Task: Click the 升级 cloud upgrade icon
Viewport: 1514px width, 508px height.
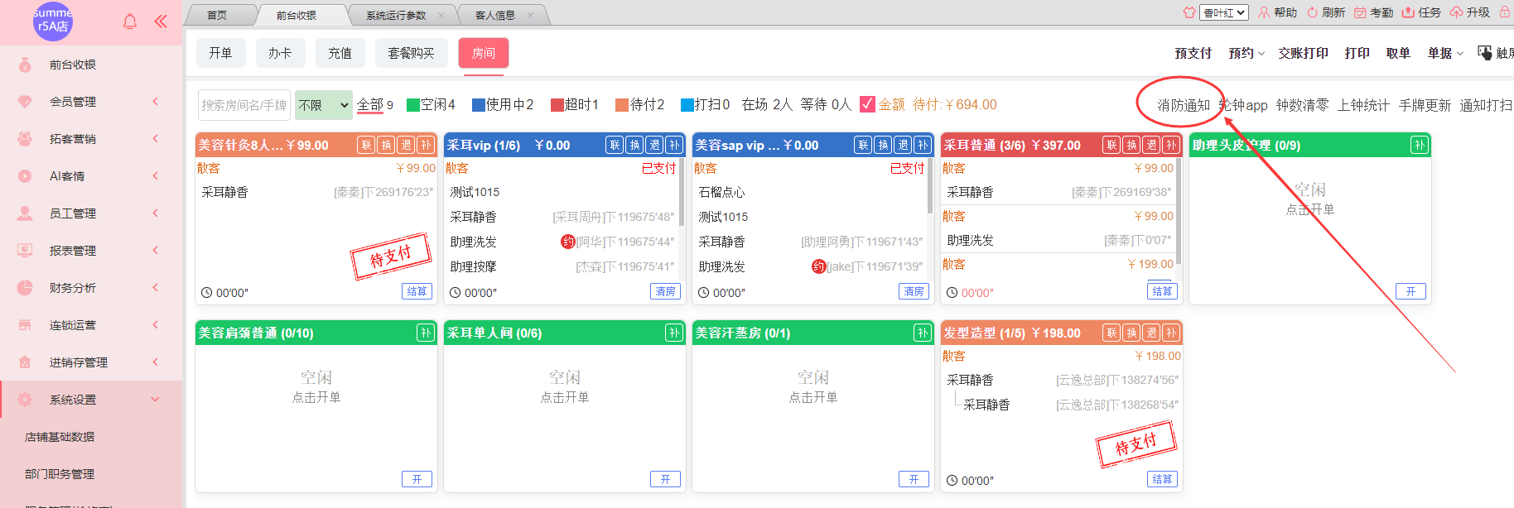Action: pyautogui.click(x=1456, y=12)
